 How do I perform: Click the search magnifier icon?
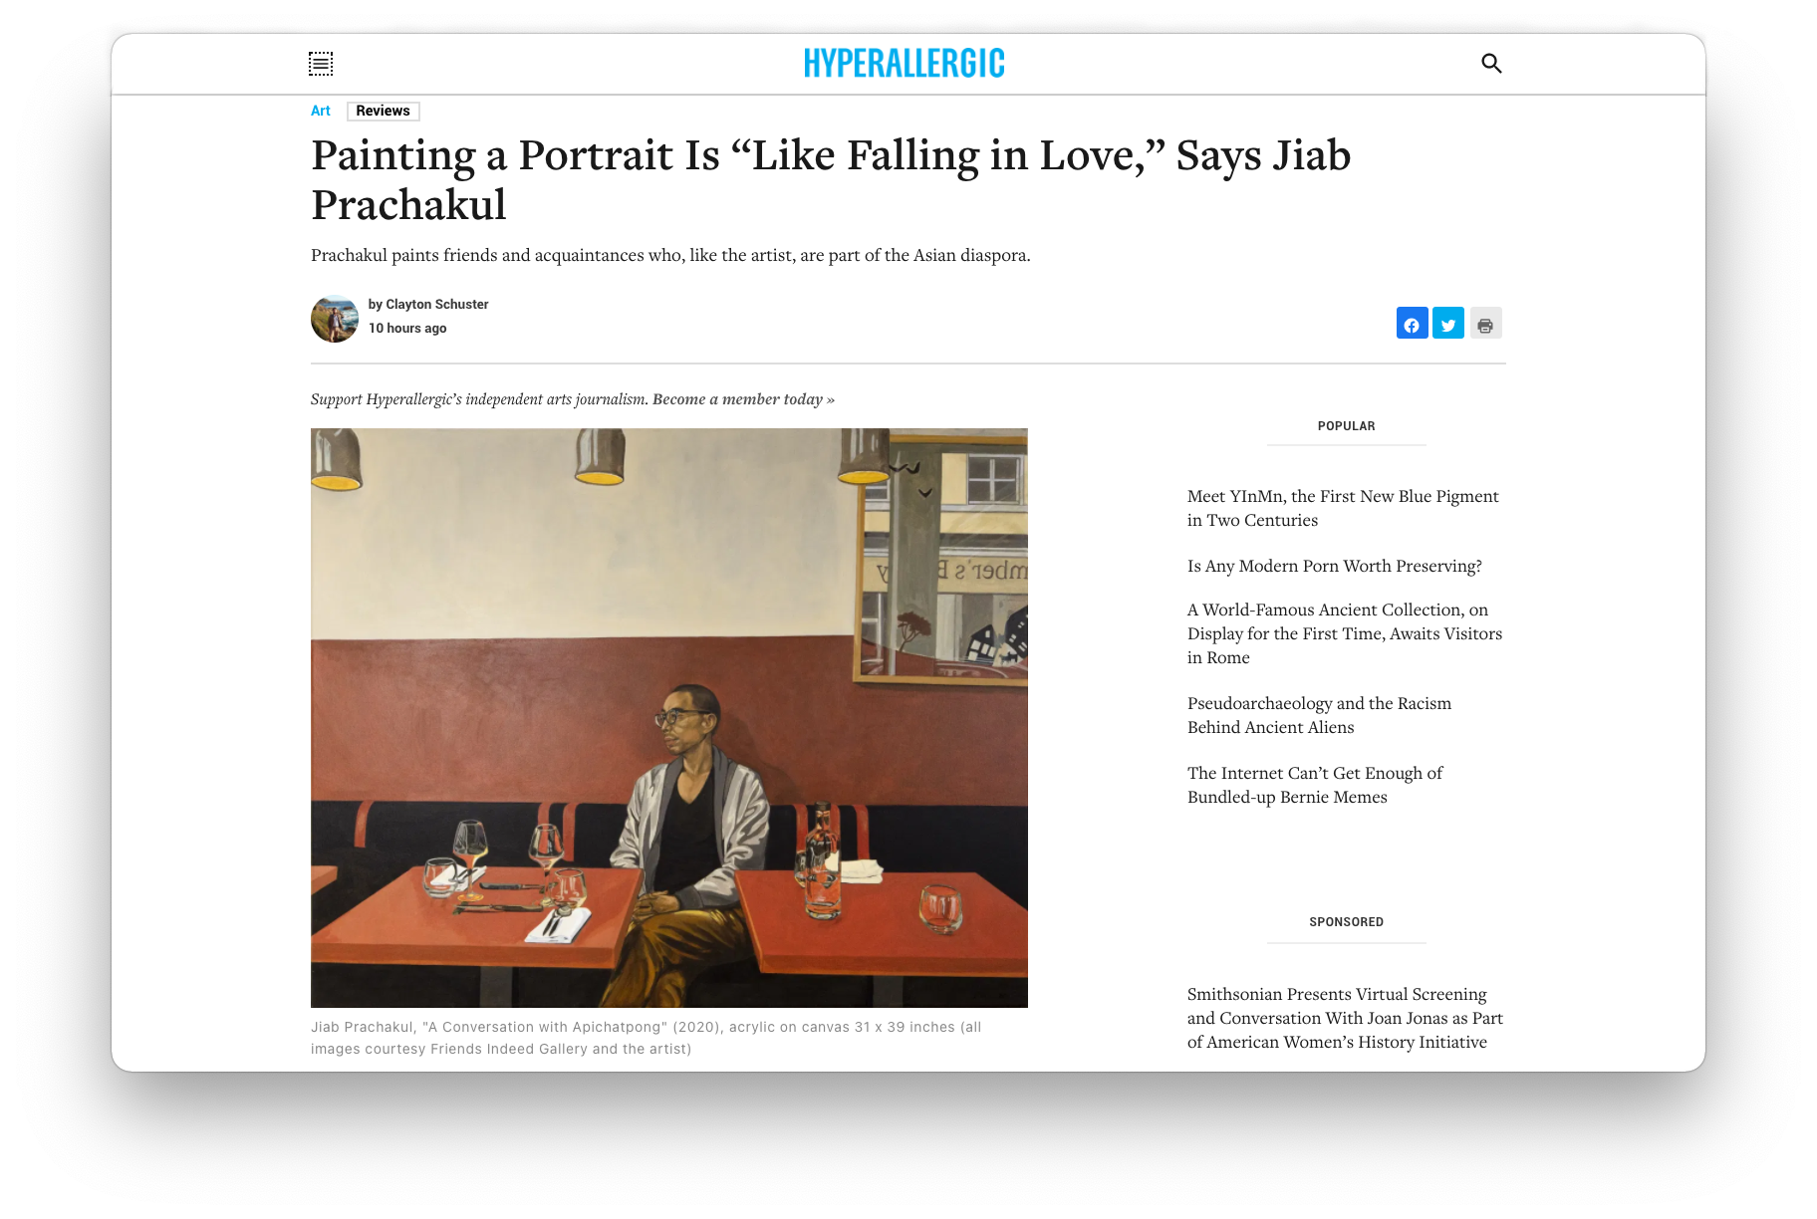(1491, 64)
